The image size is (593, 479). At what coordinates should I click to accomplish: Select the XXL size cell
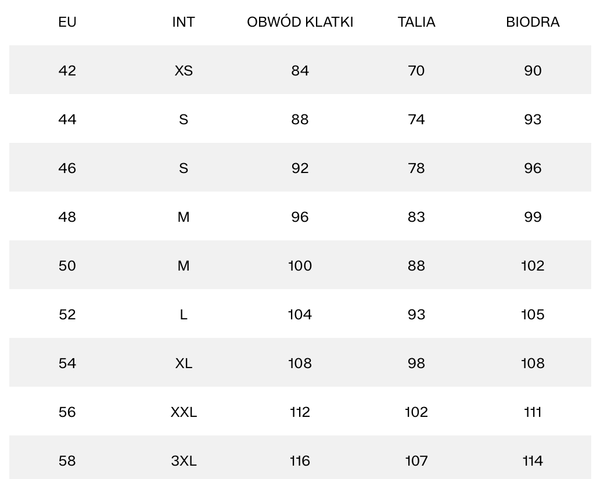pyautogui.click(x=184, y=412)
